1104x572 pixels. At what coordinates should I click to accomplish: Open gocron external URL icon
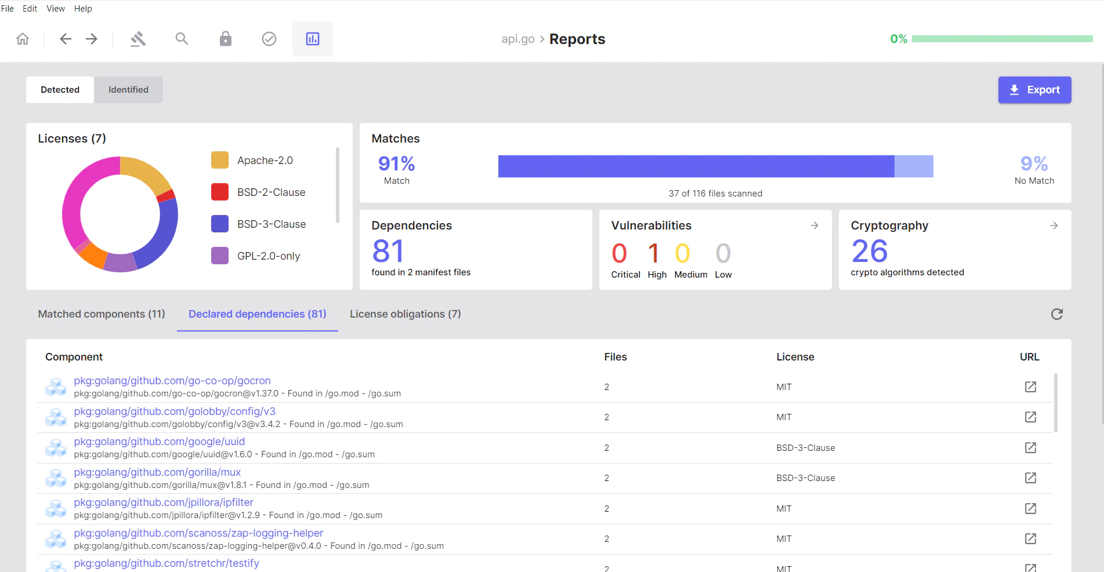[x=1030, y=387]
